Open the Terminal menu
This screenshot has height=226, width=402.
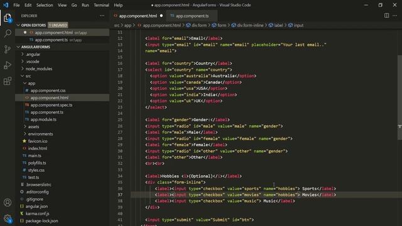click(101, 5)
